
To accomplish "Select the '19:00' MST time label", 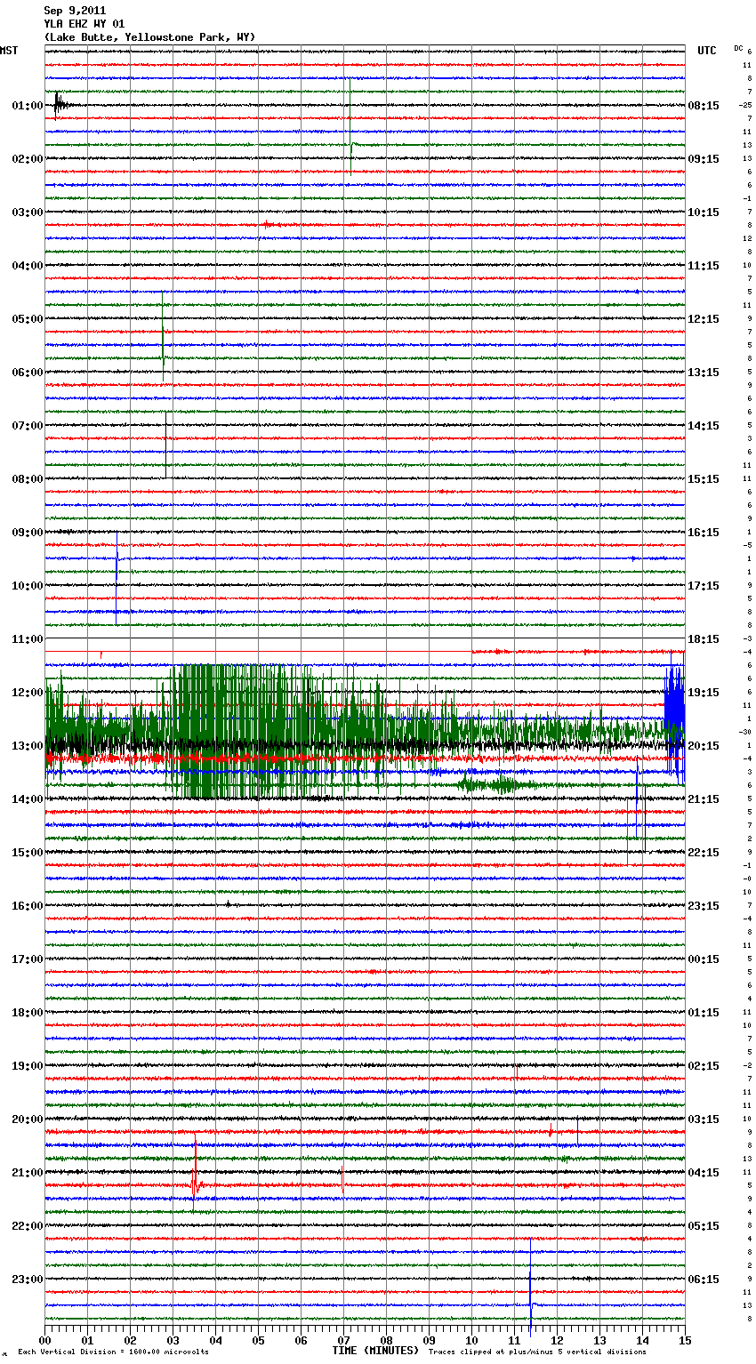I will click(x=27, y=1066).
